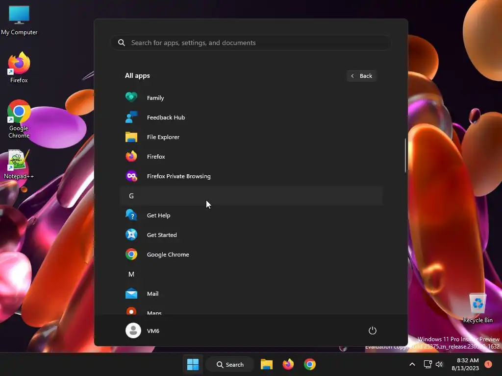Click the Back button in All apps
This screenshot has height=376, width=502.
pos(361,76)
